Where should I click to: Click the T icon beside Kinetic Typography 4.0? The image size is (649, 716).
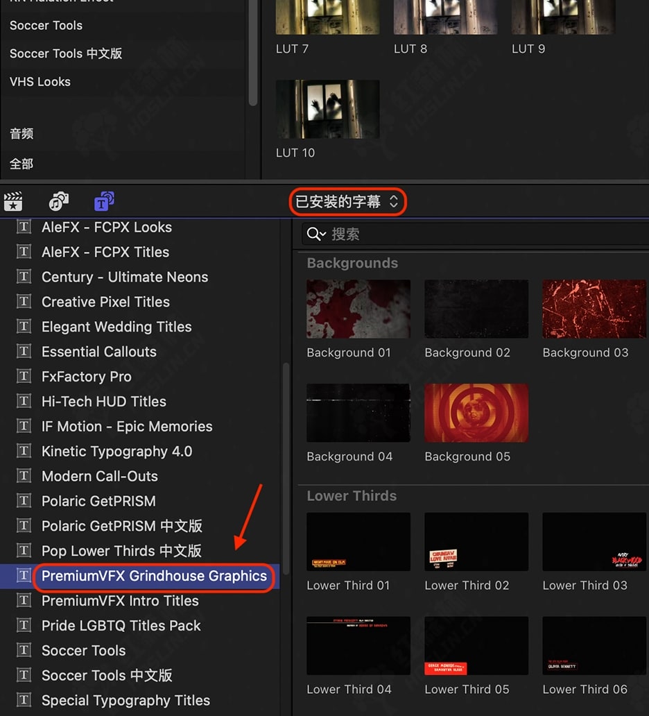click(24, 451)
